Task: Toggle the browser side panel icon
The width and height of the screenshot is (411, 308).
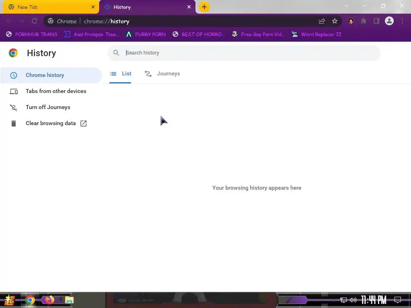Action: click(376, 21)
